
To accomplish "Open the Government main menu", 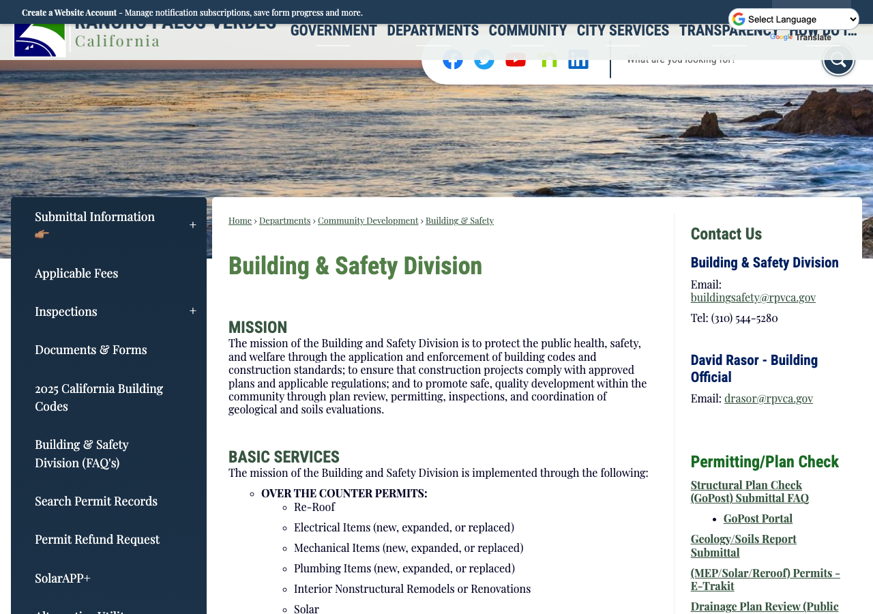I will pos(334,31).
